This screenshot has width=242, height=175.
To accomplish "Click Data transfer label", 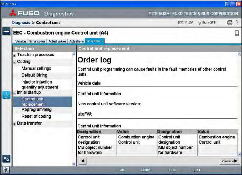I will 29,123.
